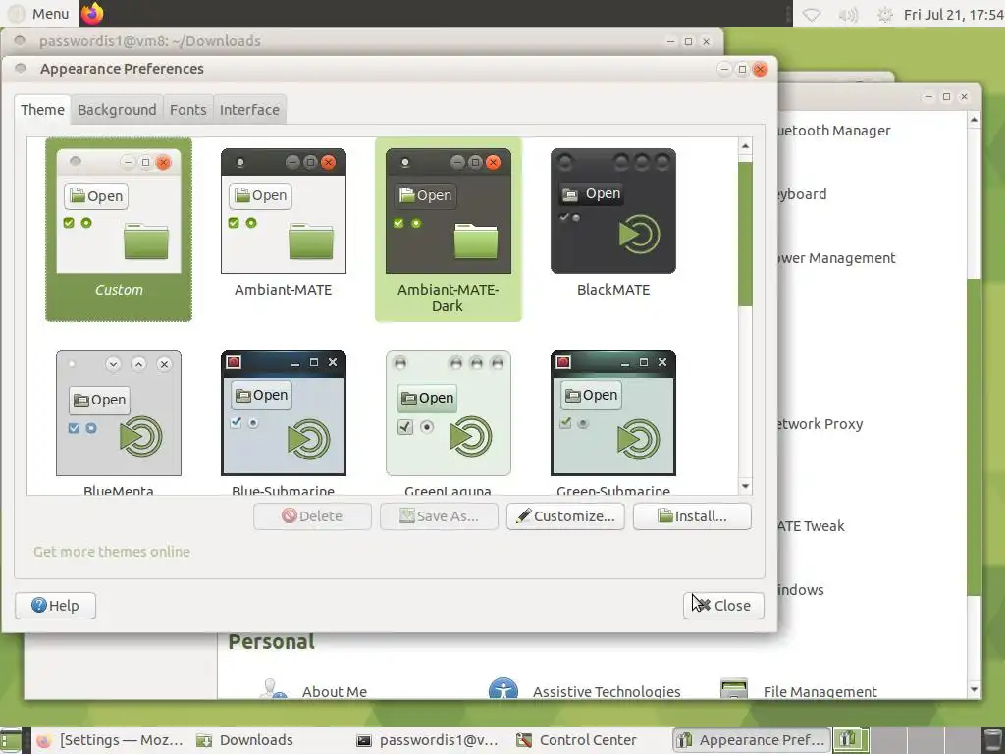Open Assistive Technologies icon
This screenshot has height=754, width=1005.
coord(503,689)
